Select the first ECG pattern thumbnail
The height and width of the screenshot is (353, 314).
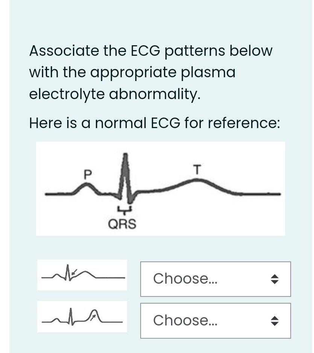coord(82,275)
